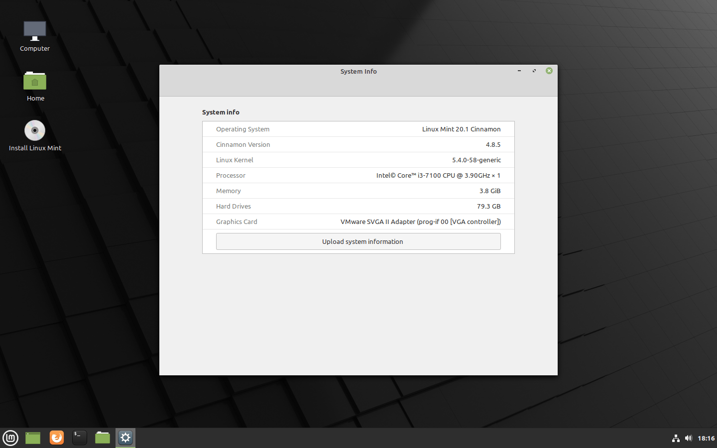This screenshot has height=448, width=717.
Task: Click the System info section heading
Action: pyautogui.click(x=221, y=112)
